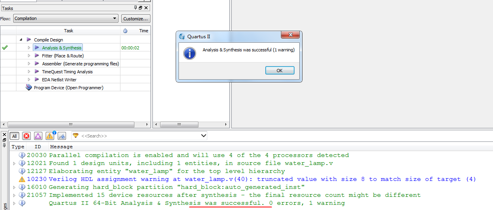This screenshot has height=210, width=493.
Task: Pin the Tasks panel
Action: pyautogui.click(x=136, y=8)
